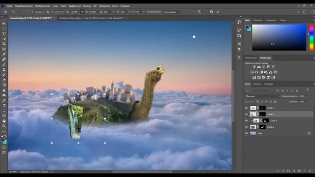
Task: Open the search icon at top right
Action: pos(298,12)
